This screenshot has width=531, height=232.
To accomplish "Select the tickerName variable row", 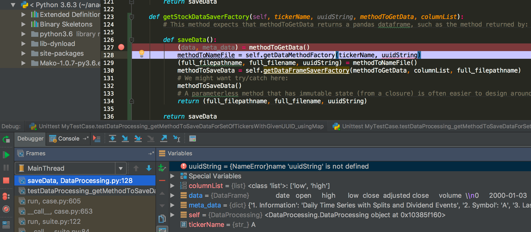I will (x=350, y=225).
